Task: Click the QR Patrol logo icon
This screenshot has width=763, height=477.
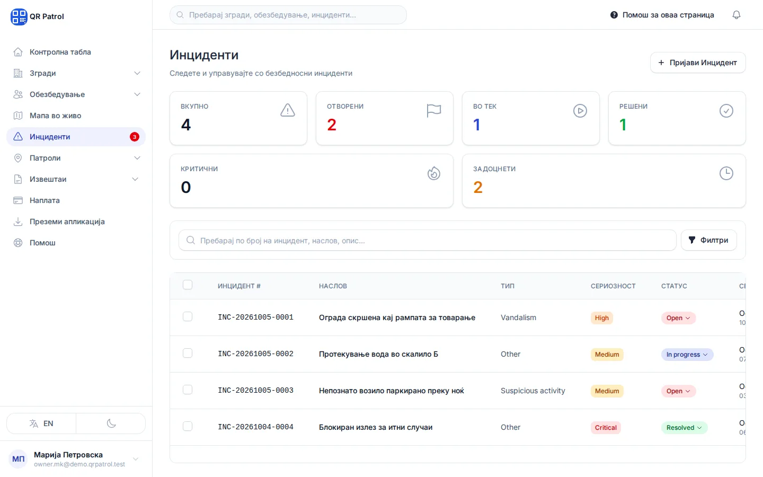Action: pos(19,16)
